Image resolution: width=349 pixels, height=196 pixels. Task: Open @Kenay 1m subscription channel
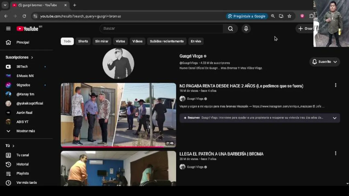pos(26,94)
